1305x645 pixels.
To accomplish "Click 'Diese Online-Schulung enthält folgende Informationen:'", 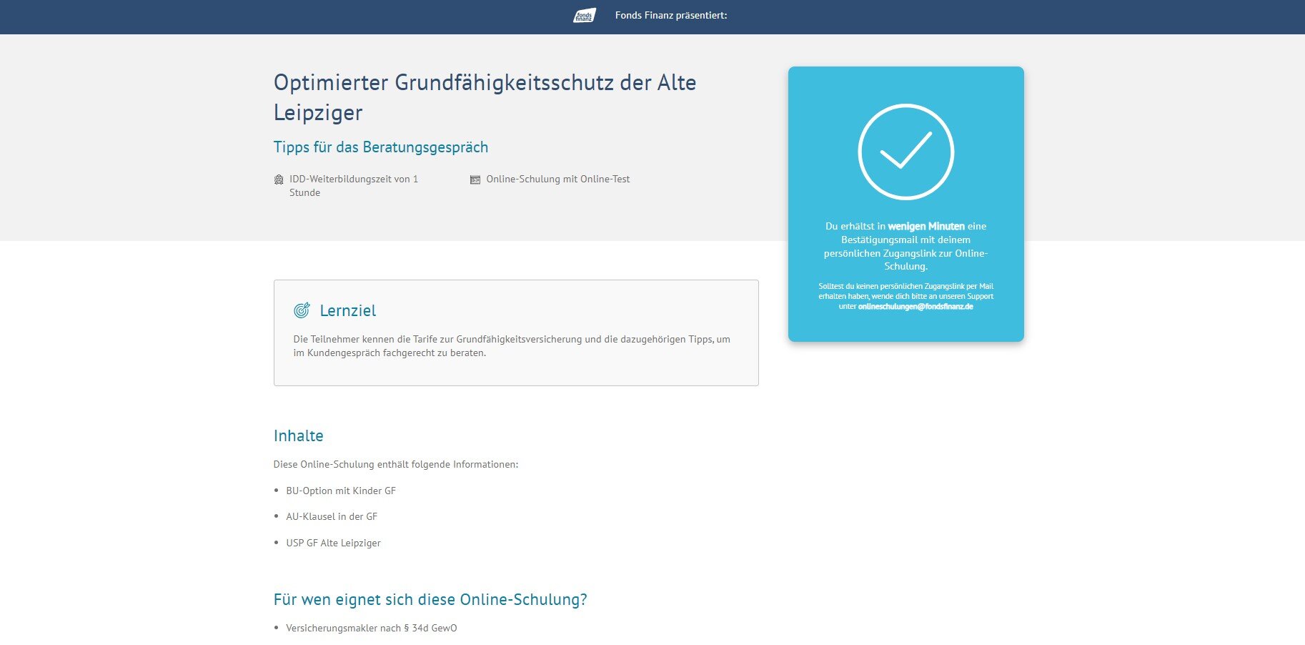I will click(396, 464).
